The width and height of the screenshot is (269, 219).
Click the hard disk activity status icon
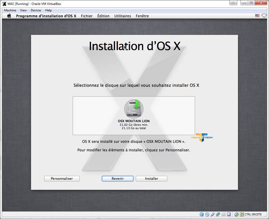[201, 214]
